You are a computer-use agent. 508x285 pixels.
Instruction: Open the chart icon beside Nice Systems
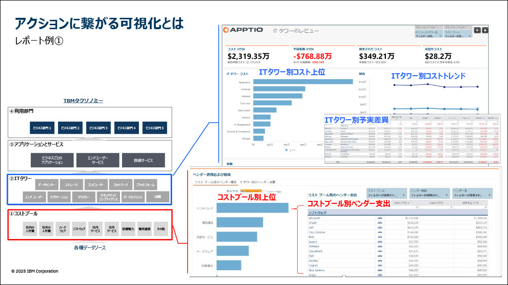pos(380,270)
